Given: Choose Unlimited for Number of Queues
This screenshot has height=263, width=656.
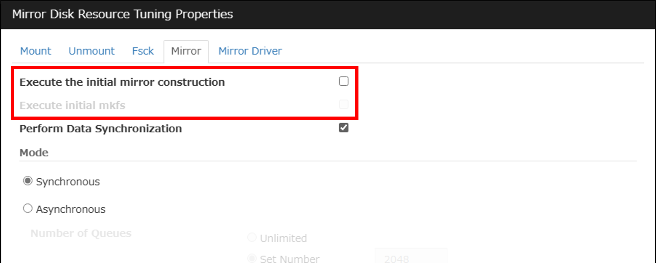Looking at the screenshot, I should click(252, 237).
